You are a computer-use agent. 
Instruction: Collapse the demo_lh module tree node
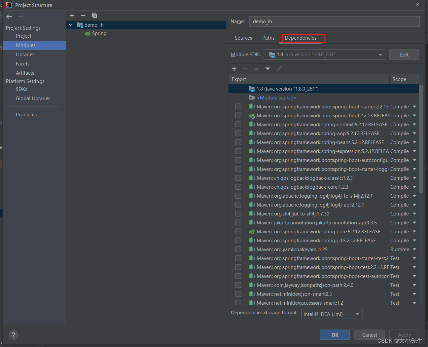click(x=71, y=25)
